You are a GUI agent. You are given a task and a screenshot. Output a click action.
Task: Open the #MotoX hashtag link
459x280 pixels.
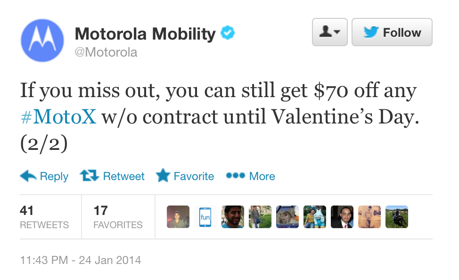[x=58, y=117]
